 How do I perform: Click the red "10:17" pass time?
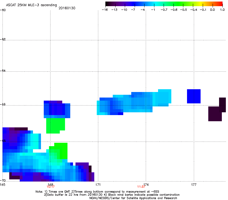(51, 187)
